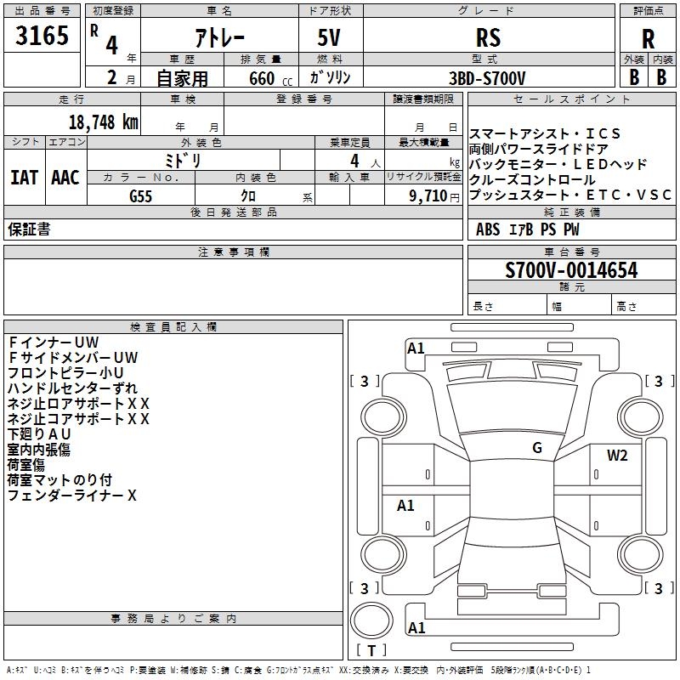Viewport: 680px width, 680px height.
Task: Select the exterior color ミドリ
Action: [183, 161]
